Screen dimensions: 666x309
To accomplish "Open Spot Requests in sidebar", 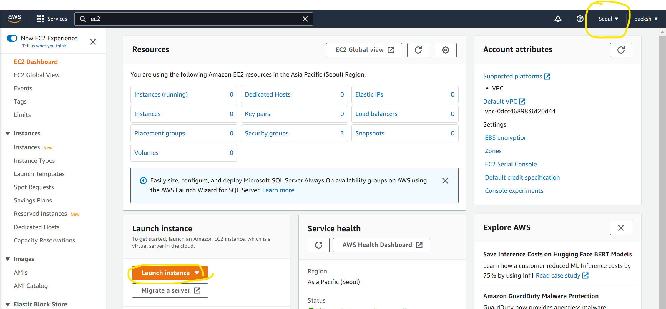I will (34, 187).
